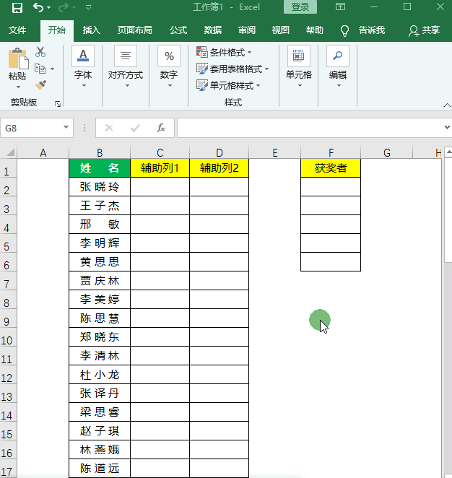
Task: Click the 辅助列1 header cell
Action: tap(160, 168)
